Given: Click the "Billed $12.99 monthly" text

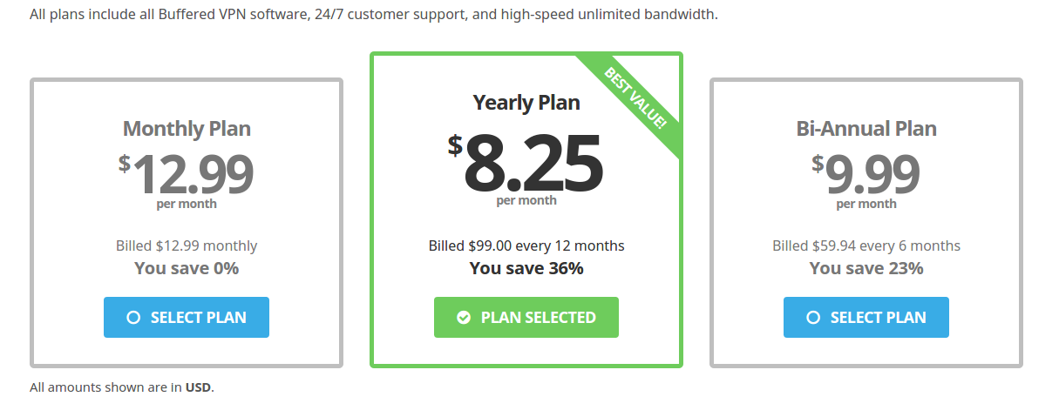Looking at the screenshot, I should (x=187, y=245).
